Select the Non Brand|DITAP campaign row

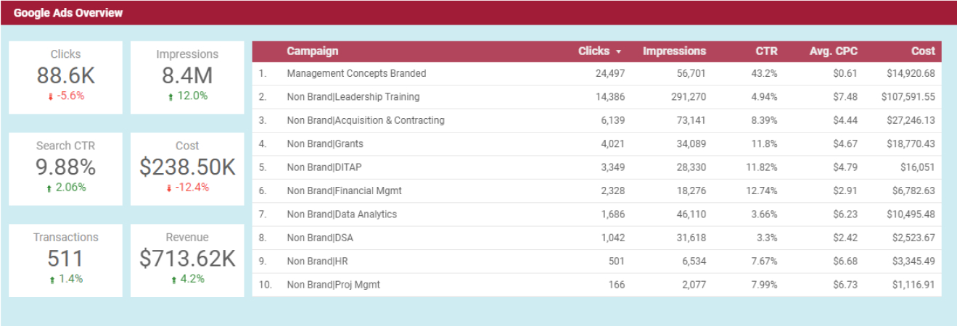tap(596, 167)
